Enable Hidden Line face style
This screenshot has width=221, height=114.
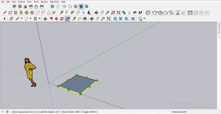pyautogui.click(x=70, y=6)
